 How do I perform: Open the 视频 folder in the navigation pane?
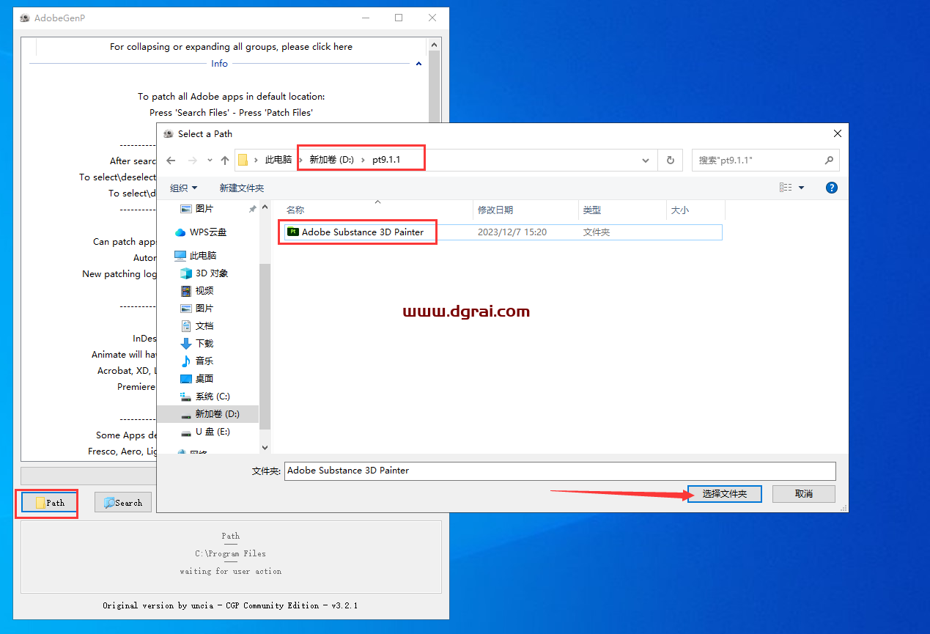tap(204, 291)
